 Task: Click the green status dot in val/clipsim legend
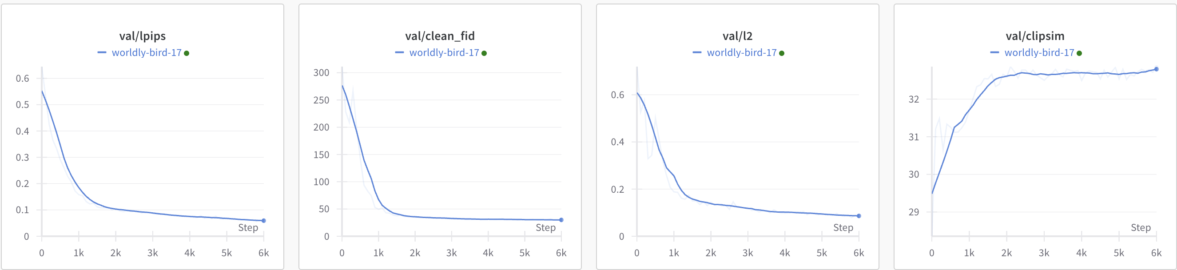(1079, 53)
